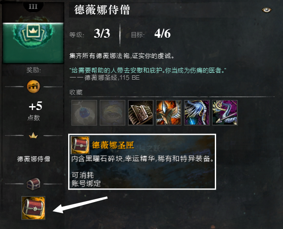The height and width of the screenshot is (229, 283).
Task: Select the orange winged armor collection item
Action: (x=169, y=113)
